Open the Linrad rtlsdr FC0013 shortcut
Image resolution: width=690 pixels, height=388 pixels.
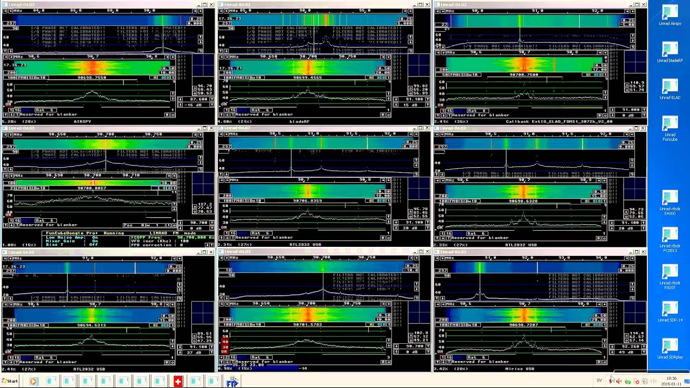pyautogui.click(x=670, y=237)
